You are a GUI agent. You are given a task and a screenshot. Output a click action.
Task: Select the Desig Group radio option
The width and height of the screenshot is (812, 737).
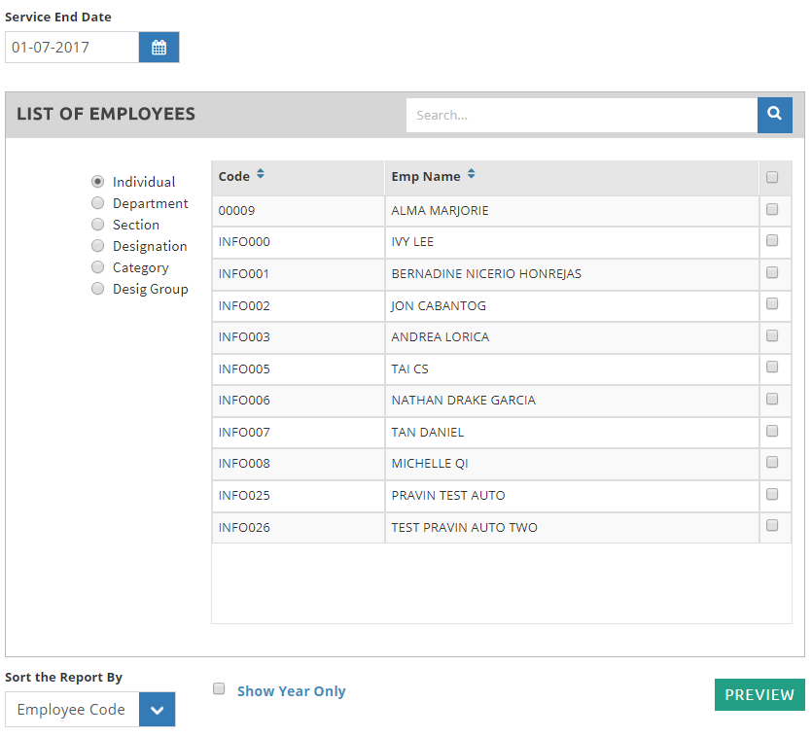(x=97, y=289)
